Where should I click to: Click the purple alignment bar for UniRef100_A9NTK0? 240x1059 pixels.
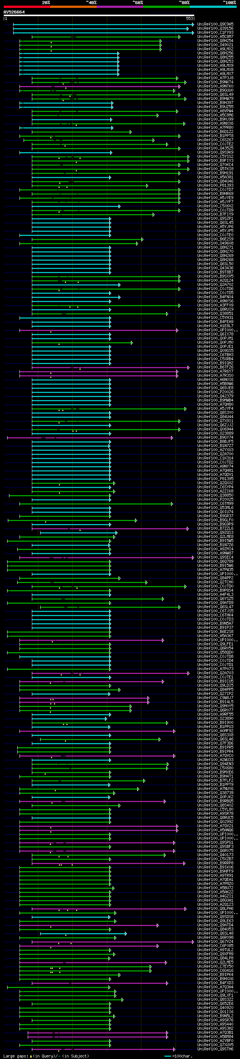pos(100,86)
